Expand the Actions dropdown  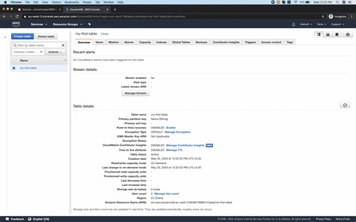click(x=56, y=52)
